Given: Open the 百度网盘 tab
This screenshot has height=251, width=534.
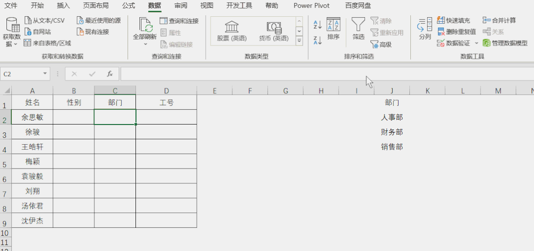Looking at the screenshot, I should coord(358,6).
